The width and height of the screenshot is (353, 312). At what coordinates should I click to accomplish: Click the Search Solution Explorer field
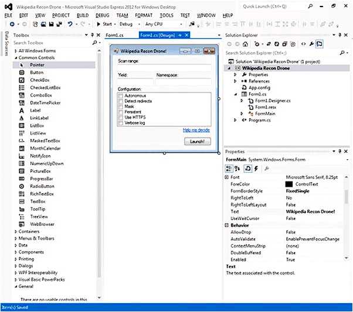(x=282, y=53)
